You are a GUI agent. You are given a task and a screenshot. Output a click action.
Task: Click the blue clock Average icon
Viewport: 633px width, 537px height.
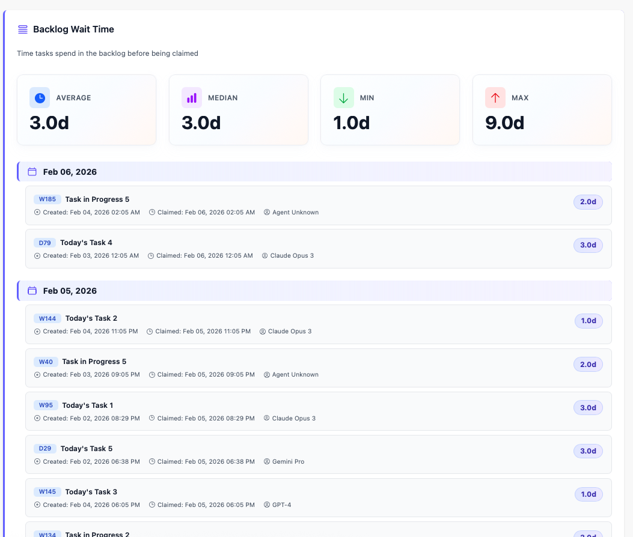40,98
